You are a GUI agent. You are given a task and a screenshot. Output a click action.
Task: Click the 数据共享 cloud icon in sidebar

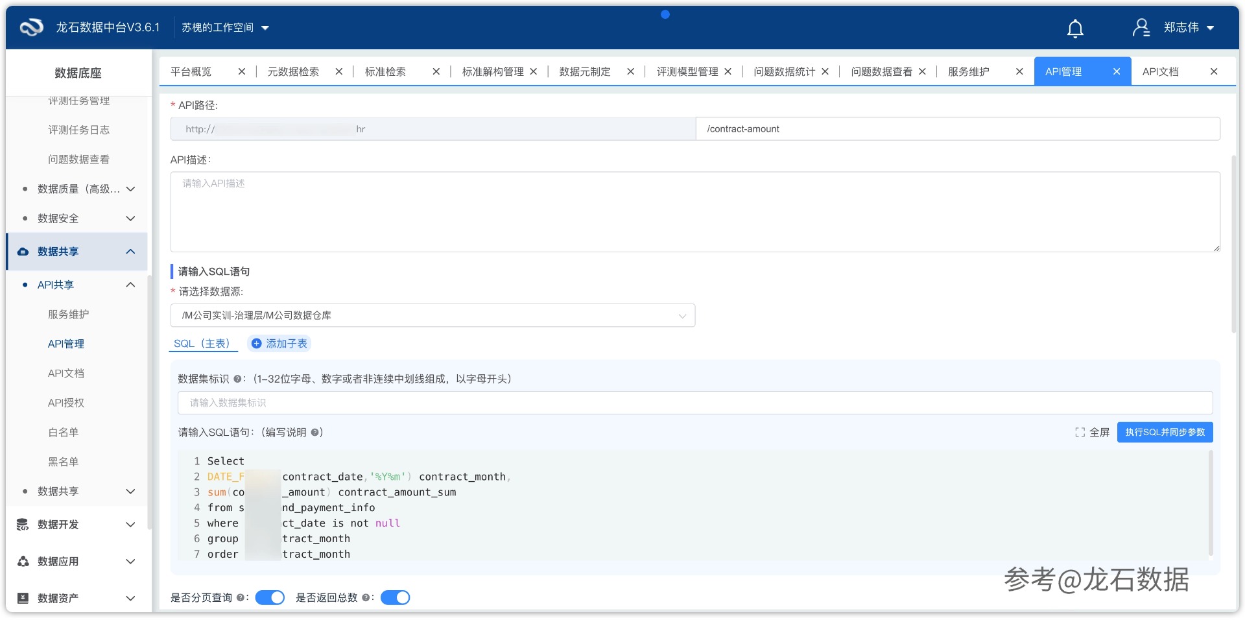tap(23, 252)
